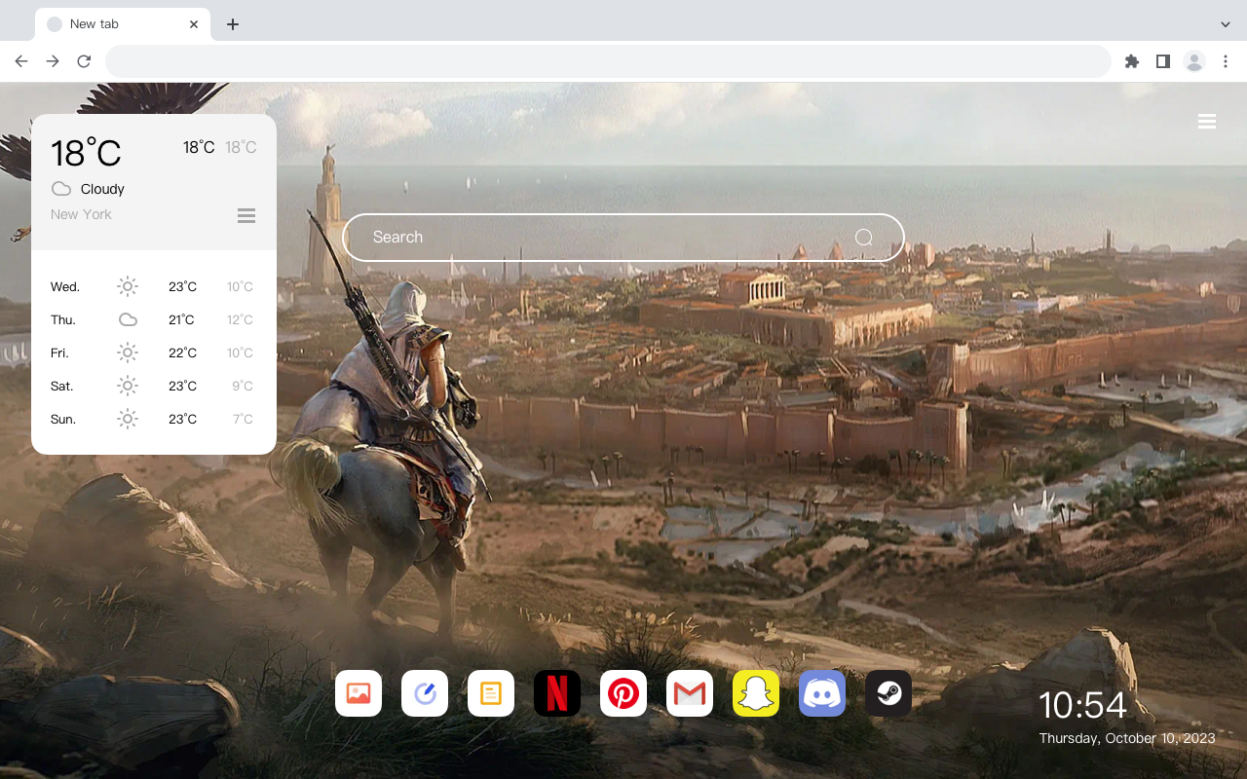Open the Netflix shortcut icon

[x=557, y=693]
